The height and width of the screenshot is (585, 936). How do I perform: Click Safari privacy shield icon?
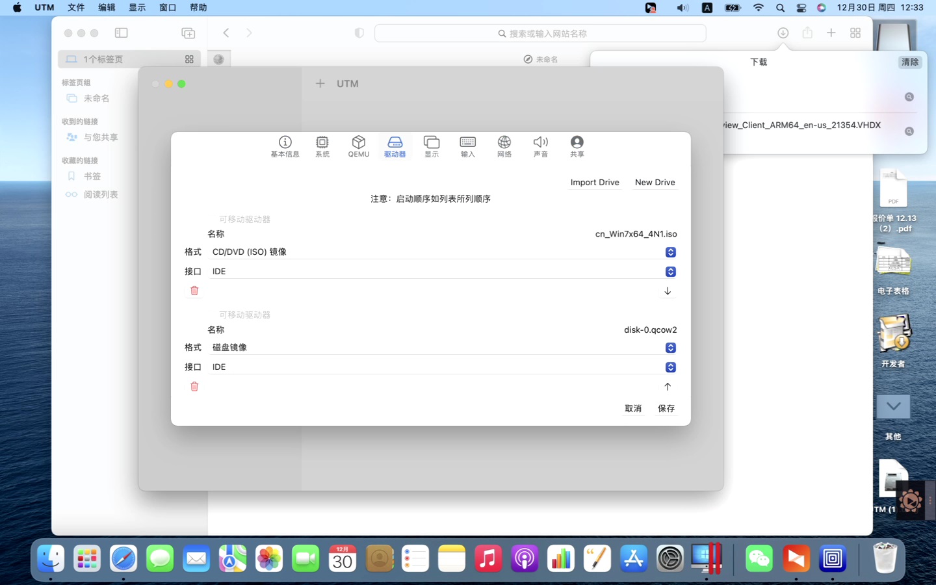(x=359, y=33)
